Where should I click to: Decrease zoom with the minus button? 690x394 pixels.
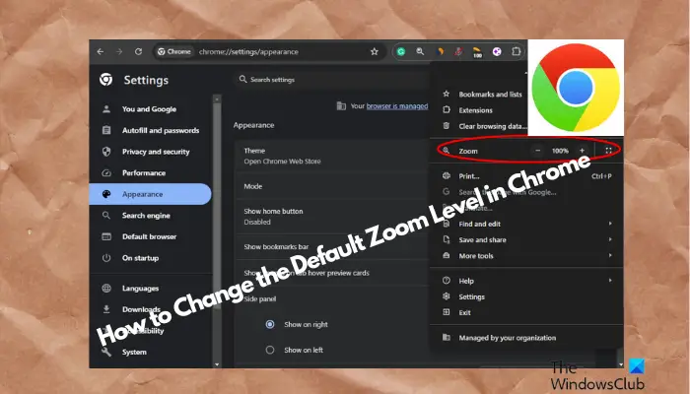(538, 151)
